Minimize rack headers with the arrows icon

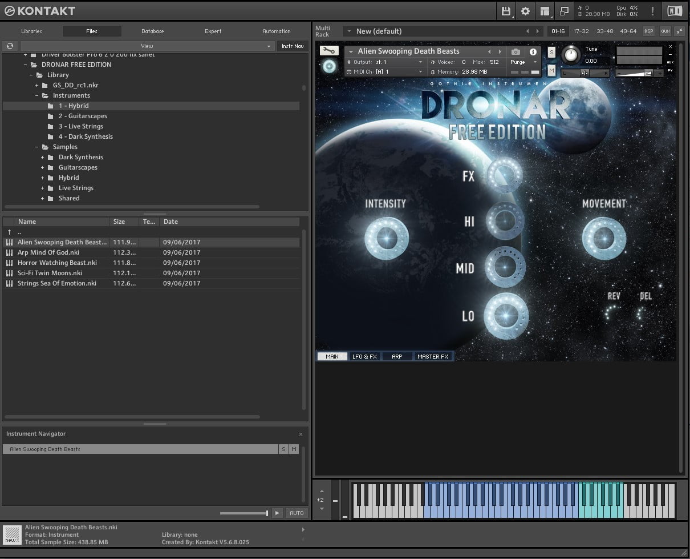pyautogui.click(x=679, y=31)
